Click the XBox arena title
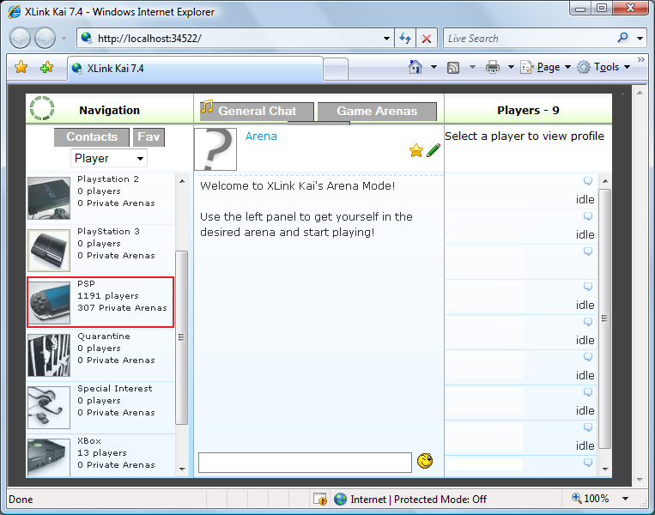The height and width of the screenshot is (515, 655). coord(89,441)
